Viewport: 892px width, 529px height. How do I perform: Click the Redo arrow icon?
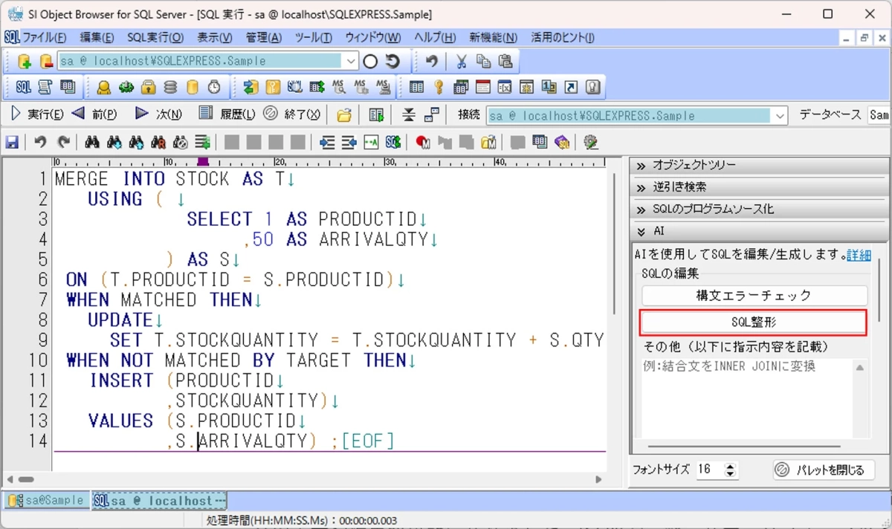pos(64,142)
